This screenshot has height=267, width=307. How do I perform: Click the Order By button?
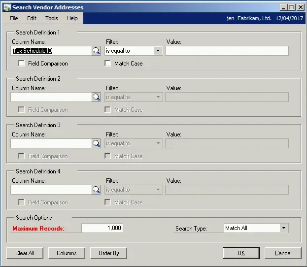click(109, 253)
